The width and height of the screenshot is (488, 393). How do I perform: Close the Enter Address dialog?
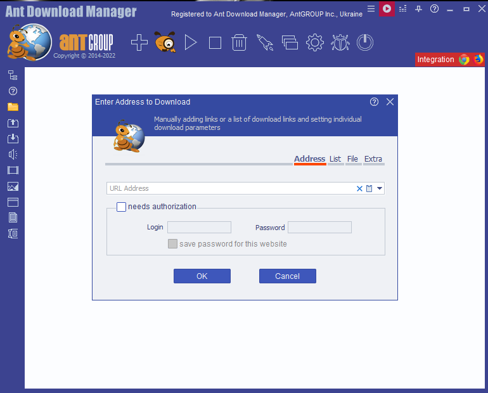[x=390, y=102]
